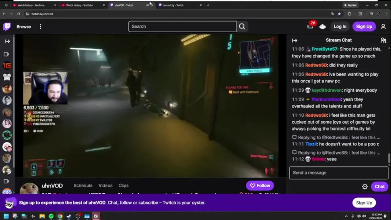Show hidden system tray icons
Screen dimensions: 391x220
pos(346,216)
